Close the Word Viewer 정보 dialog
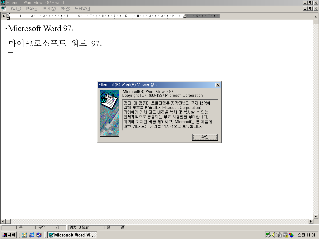 point(218,85)
